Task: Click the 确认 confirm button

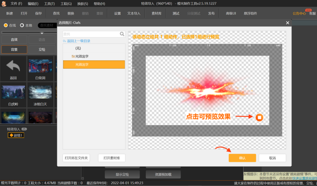Action: click(x=242, y=158)
